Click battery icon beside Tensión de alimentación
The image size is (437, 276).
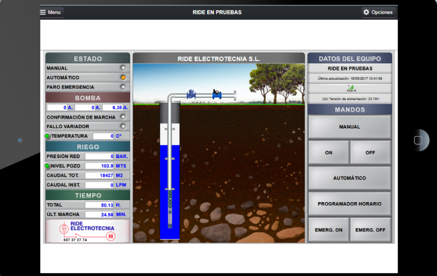tap(325, 99)
